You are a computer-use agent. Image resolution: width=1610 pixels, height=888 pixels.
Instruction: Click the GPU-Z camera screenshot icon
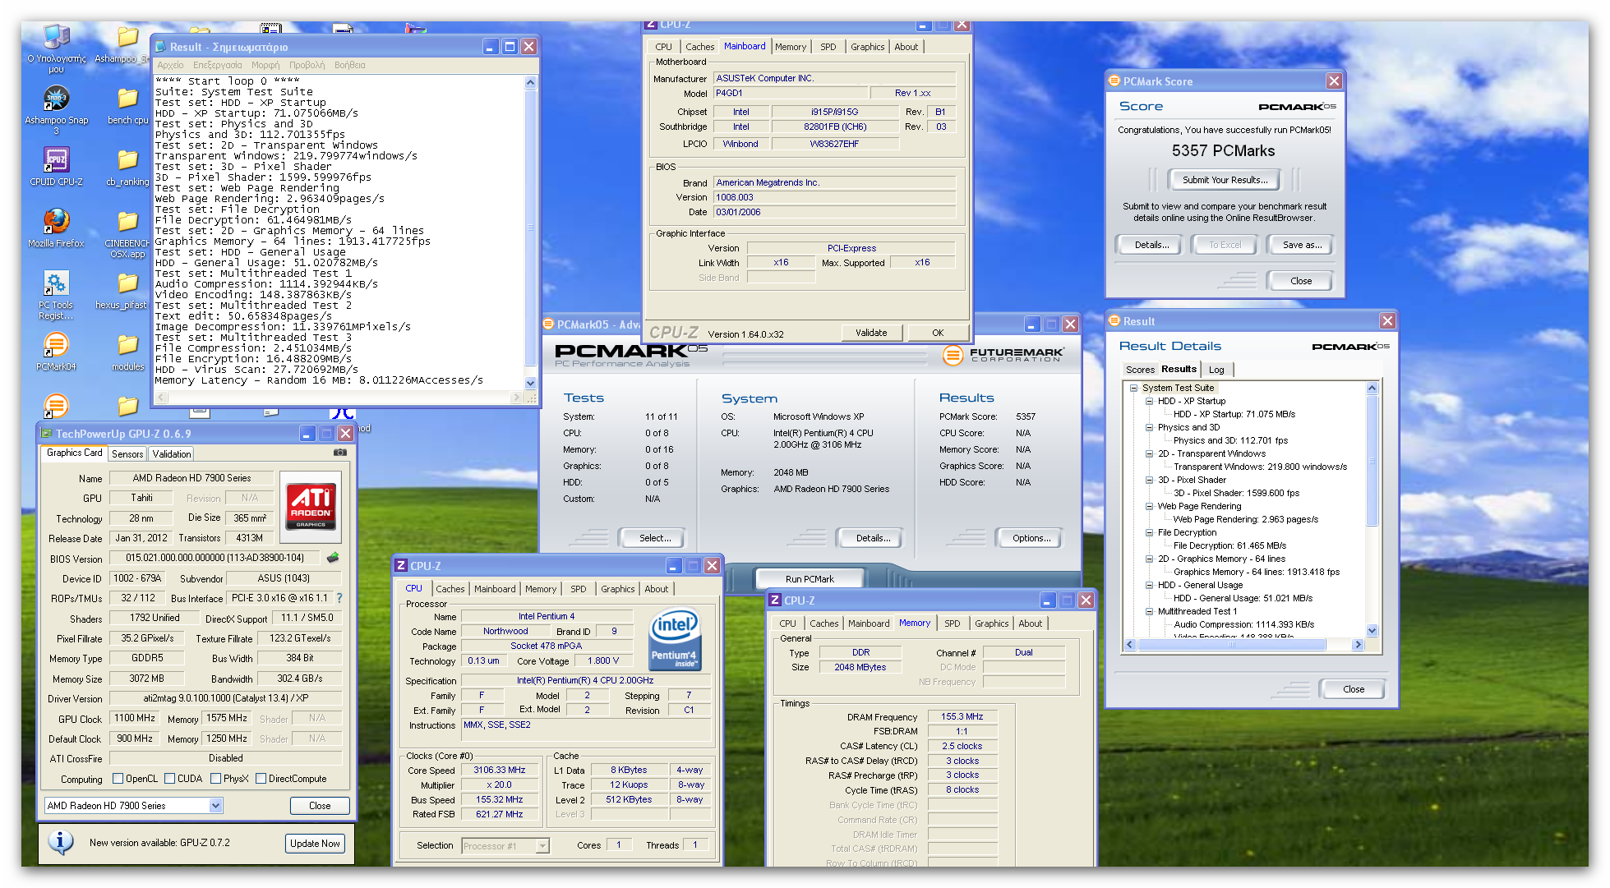pos(340,453)
